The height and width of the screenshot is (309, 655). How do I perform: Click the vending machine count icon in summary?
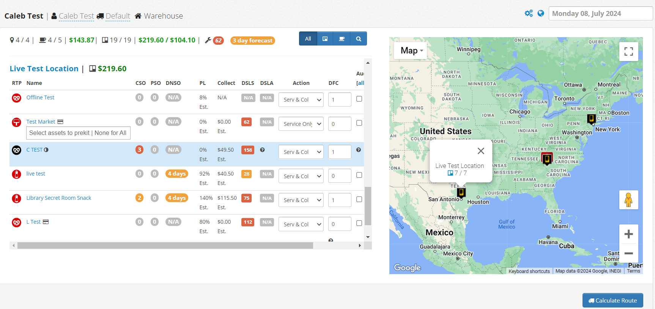(x=105, y=40)
